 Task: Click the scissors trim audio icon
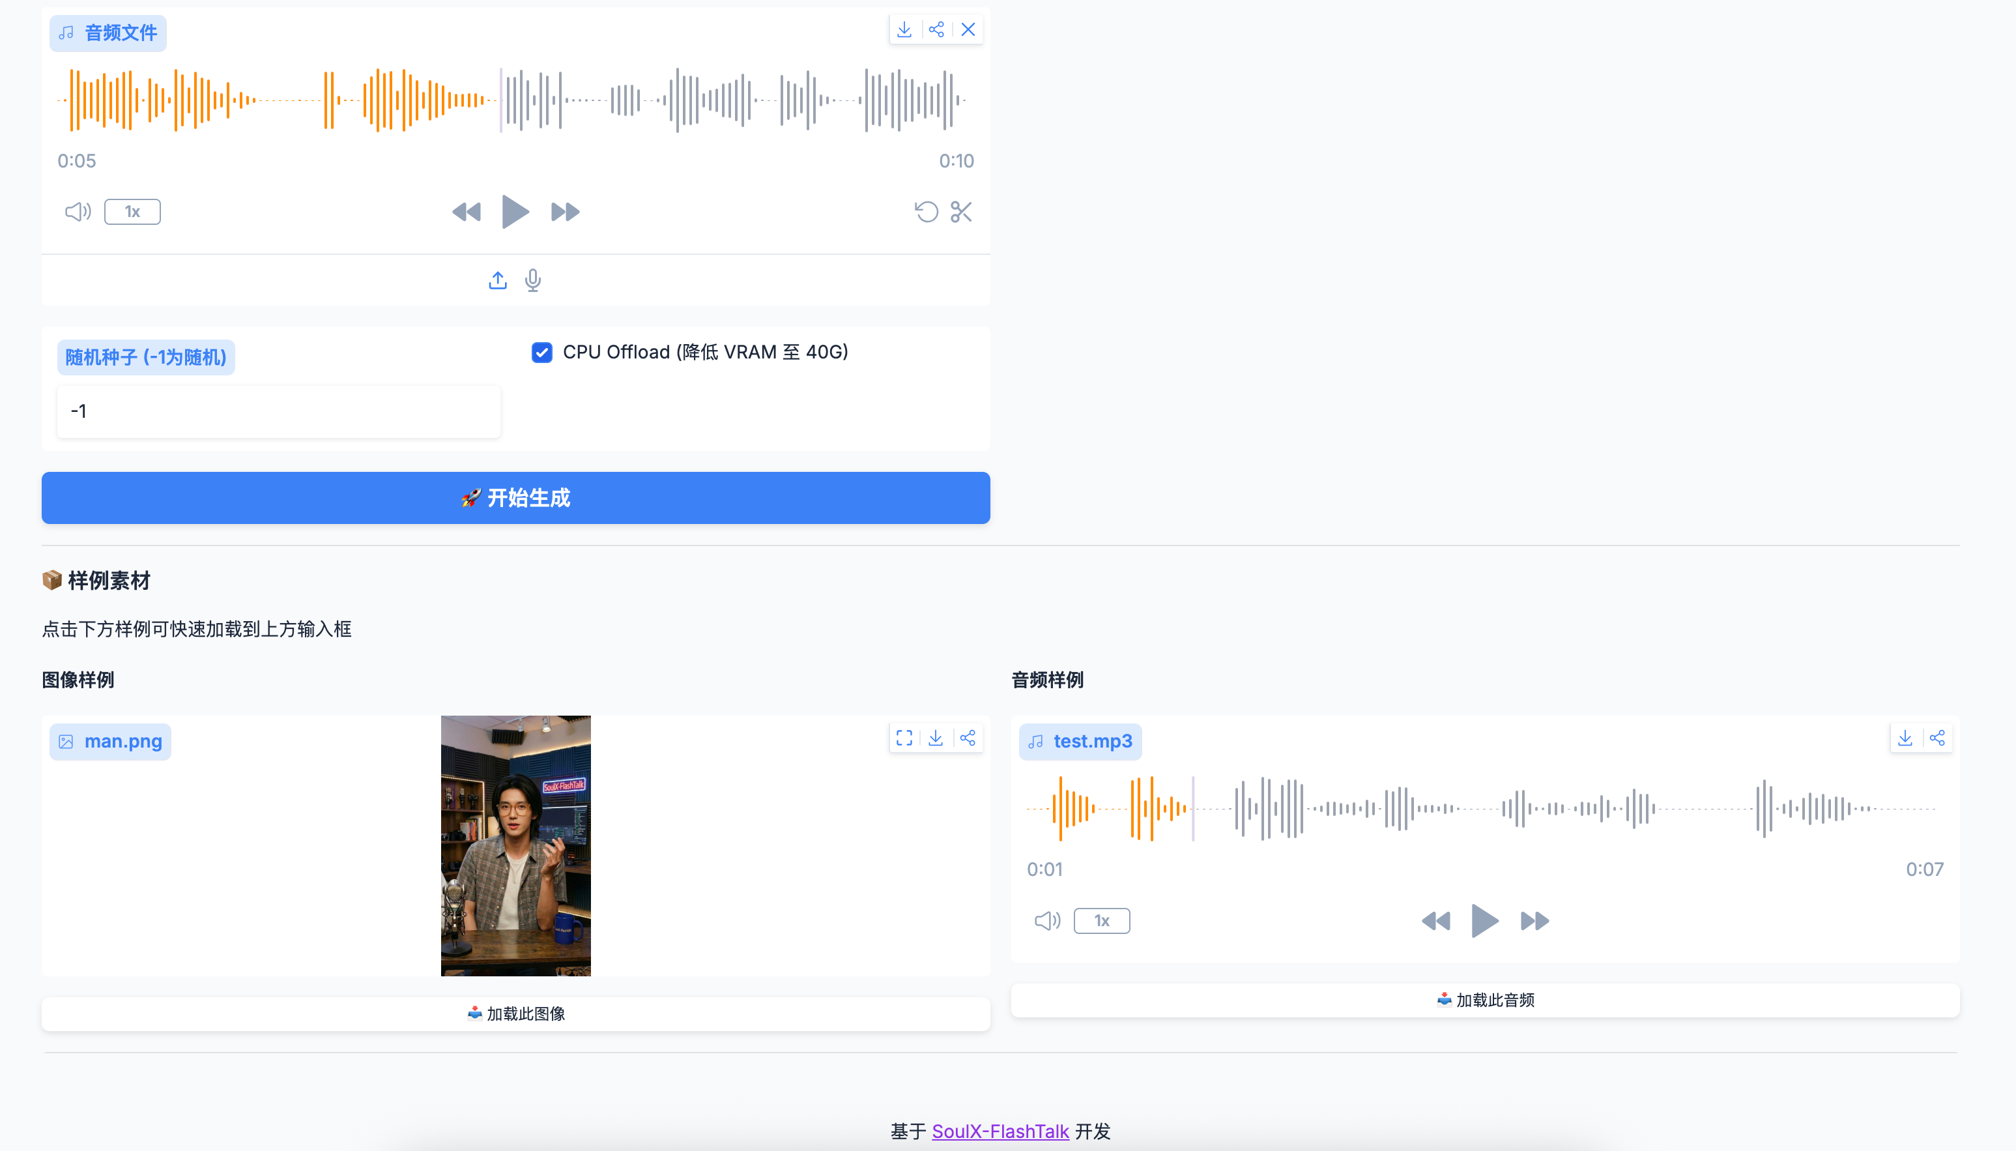coord(961,212)
